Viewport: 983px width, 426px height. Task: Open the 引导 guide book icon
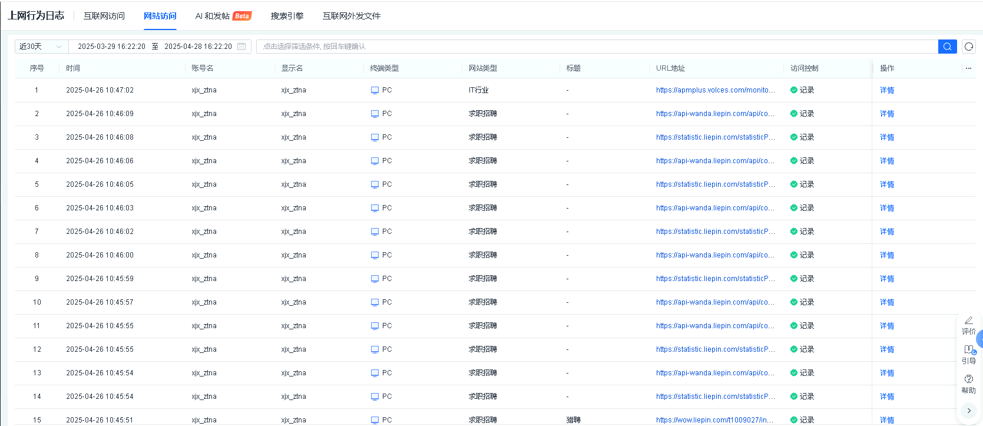point(969,350)
